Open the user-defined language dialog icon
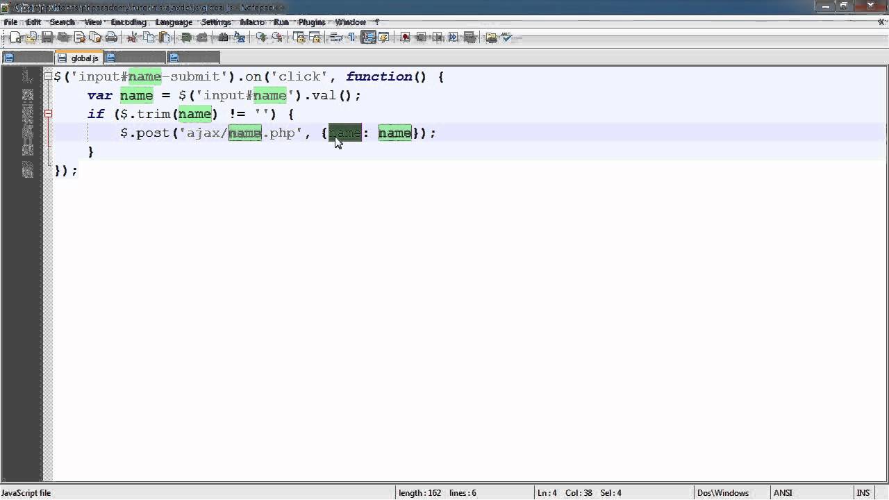Image resolution: width=889 pixels, height=500 pixels. (384, 37)
